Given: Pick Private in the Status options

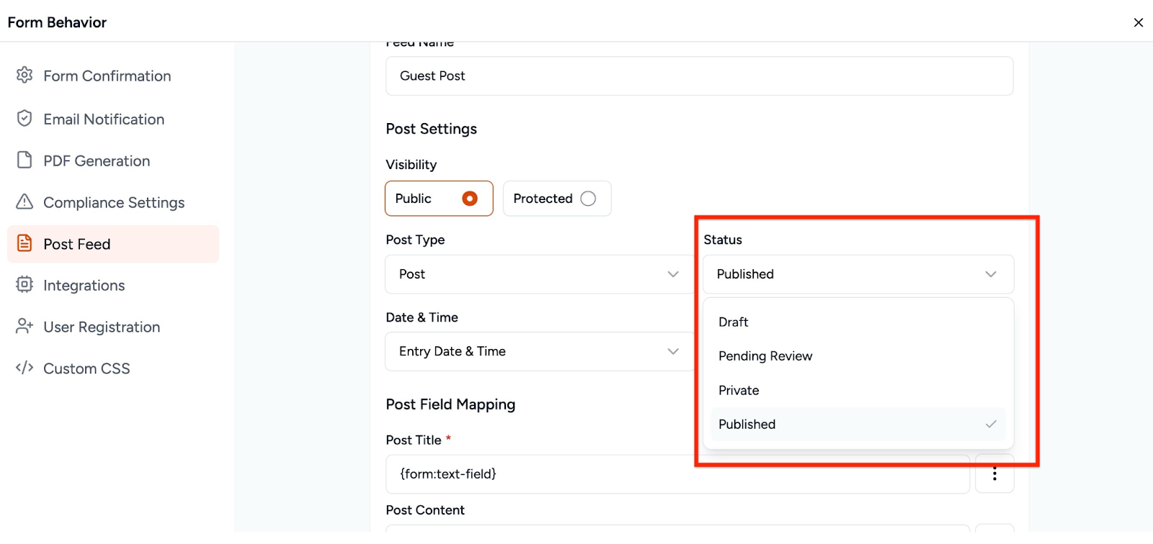Looking at the screenshot, I should click(x=739, y=391).
